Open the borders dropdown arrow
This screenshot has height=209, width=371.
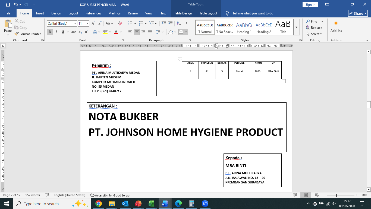[186, 32]
